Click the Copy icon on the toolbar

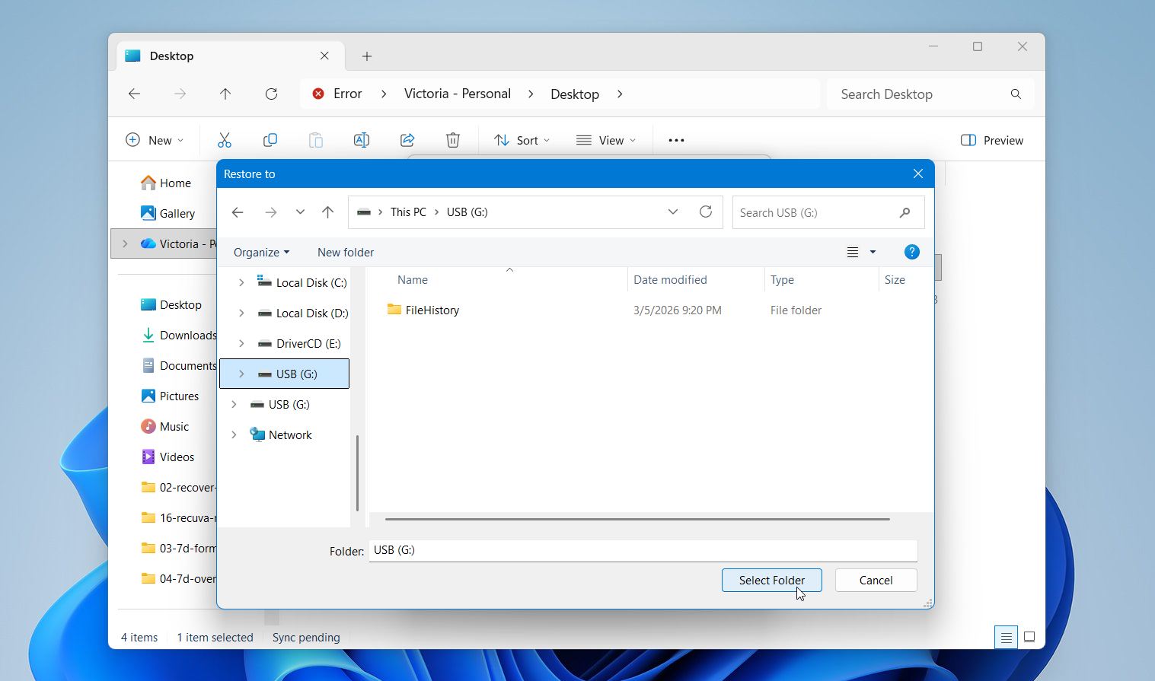coord(270,139)
